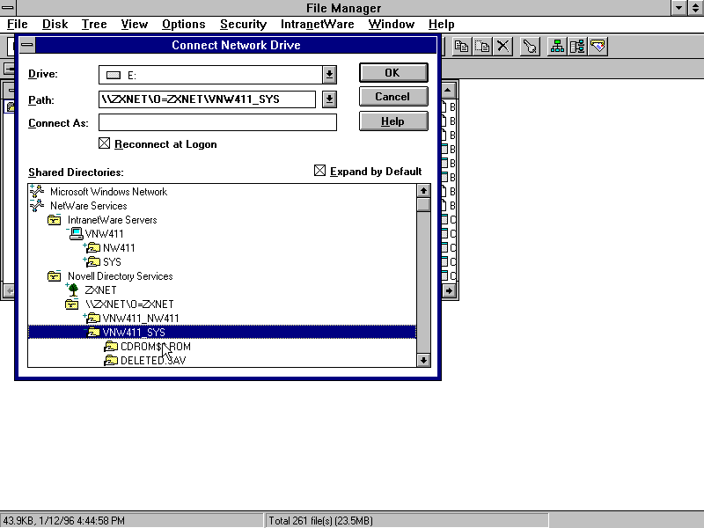Click the Help button in dialog
Image resolution: width=704 pixels, height=528 pixels.
393,121
